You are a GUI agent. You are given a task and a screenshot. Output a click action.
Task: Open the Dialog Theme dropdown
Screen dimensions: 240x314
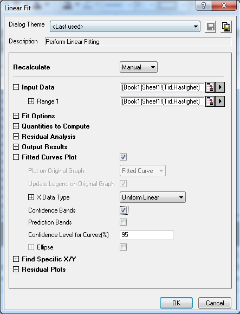pos(125,27)
